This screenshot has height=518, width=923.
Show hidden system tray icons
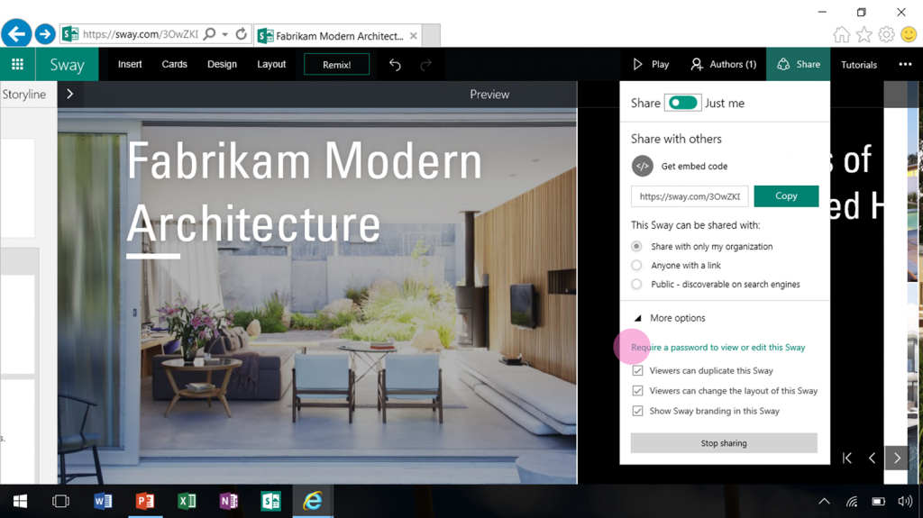point(824,502)
